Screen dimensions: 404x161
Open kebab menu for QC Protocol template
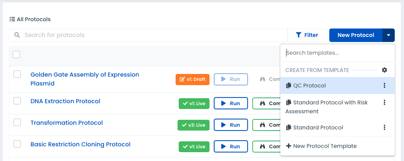click(384, 86)
